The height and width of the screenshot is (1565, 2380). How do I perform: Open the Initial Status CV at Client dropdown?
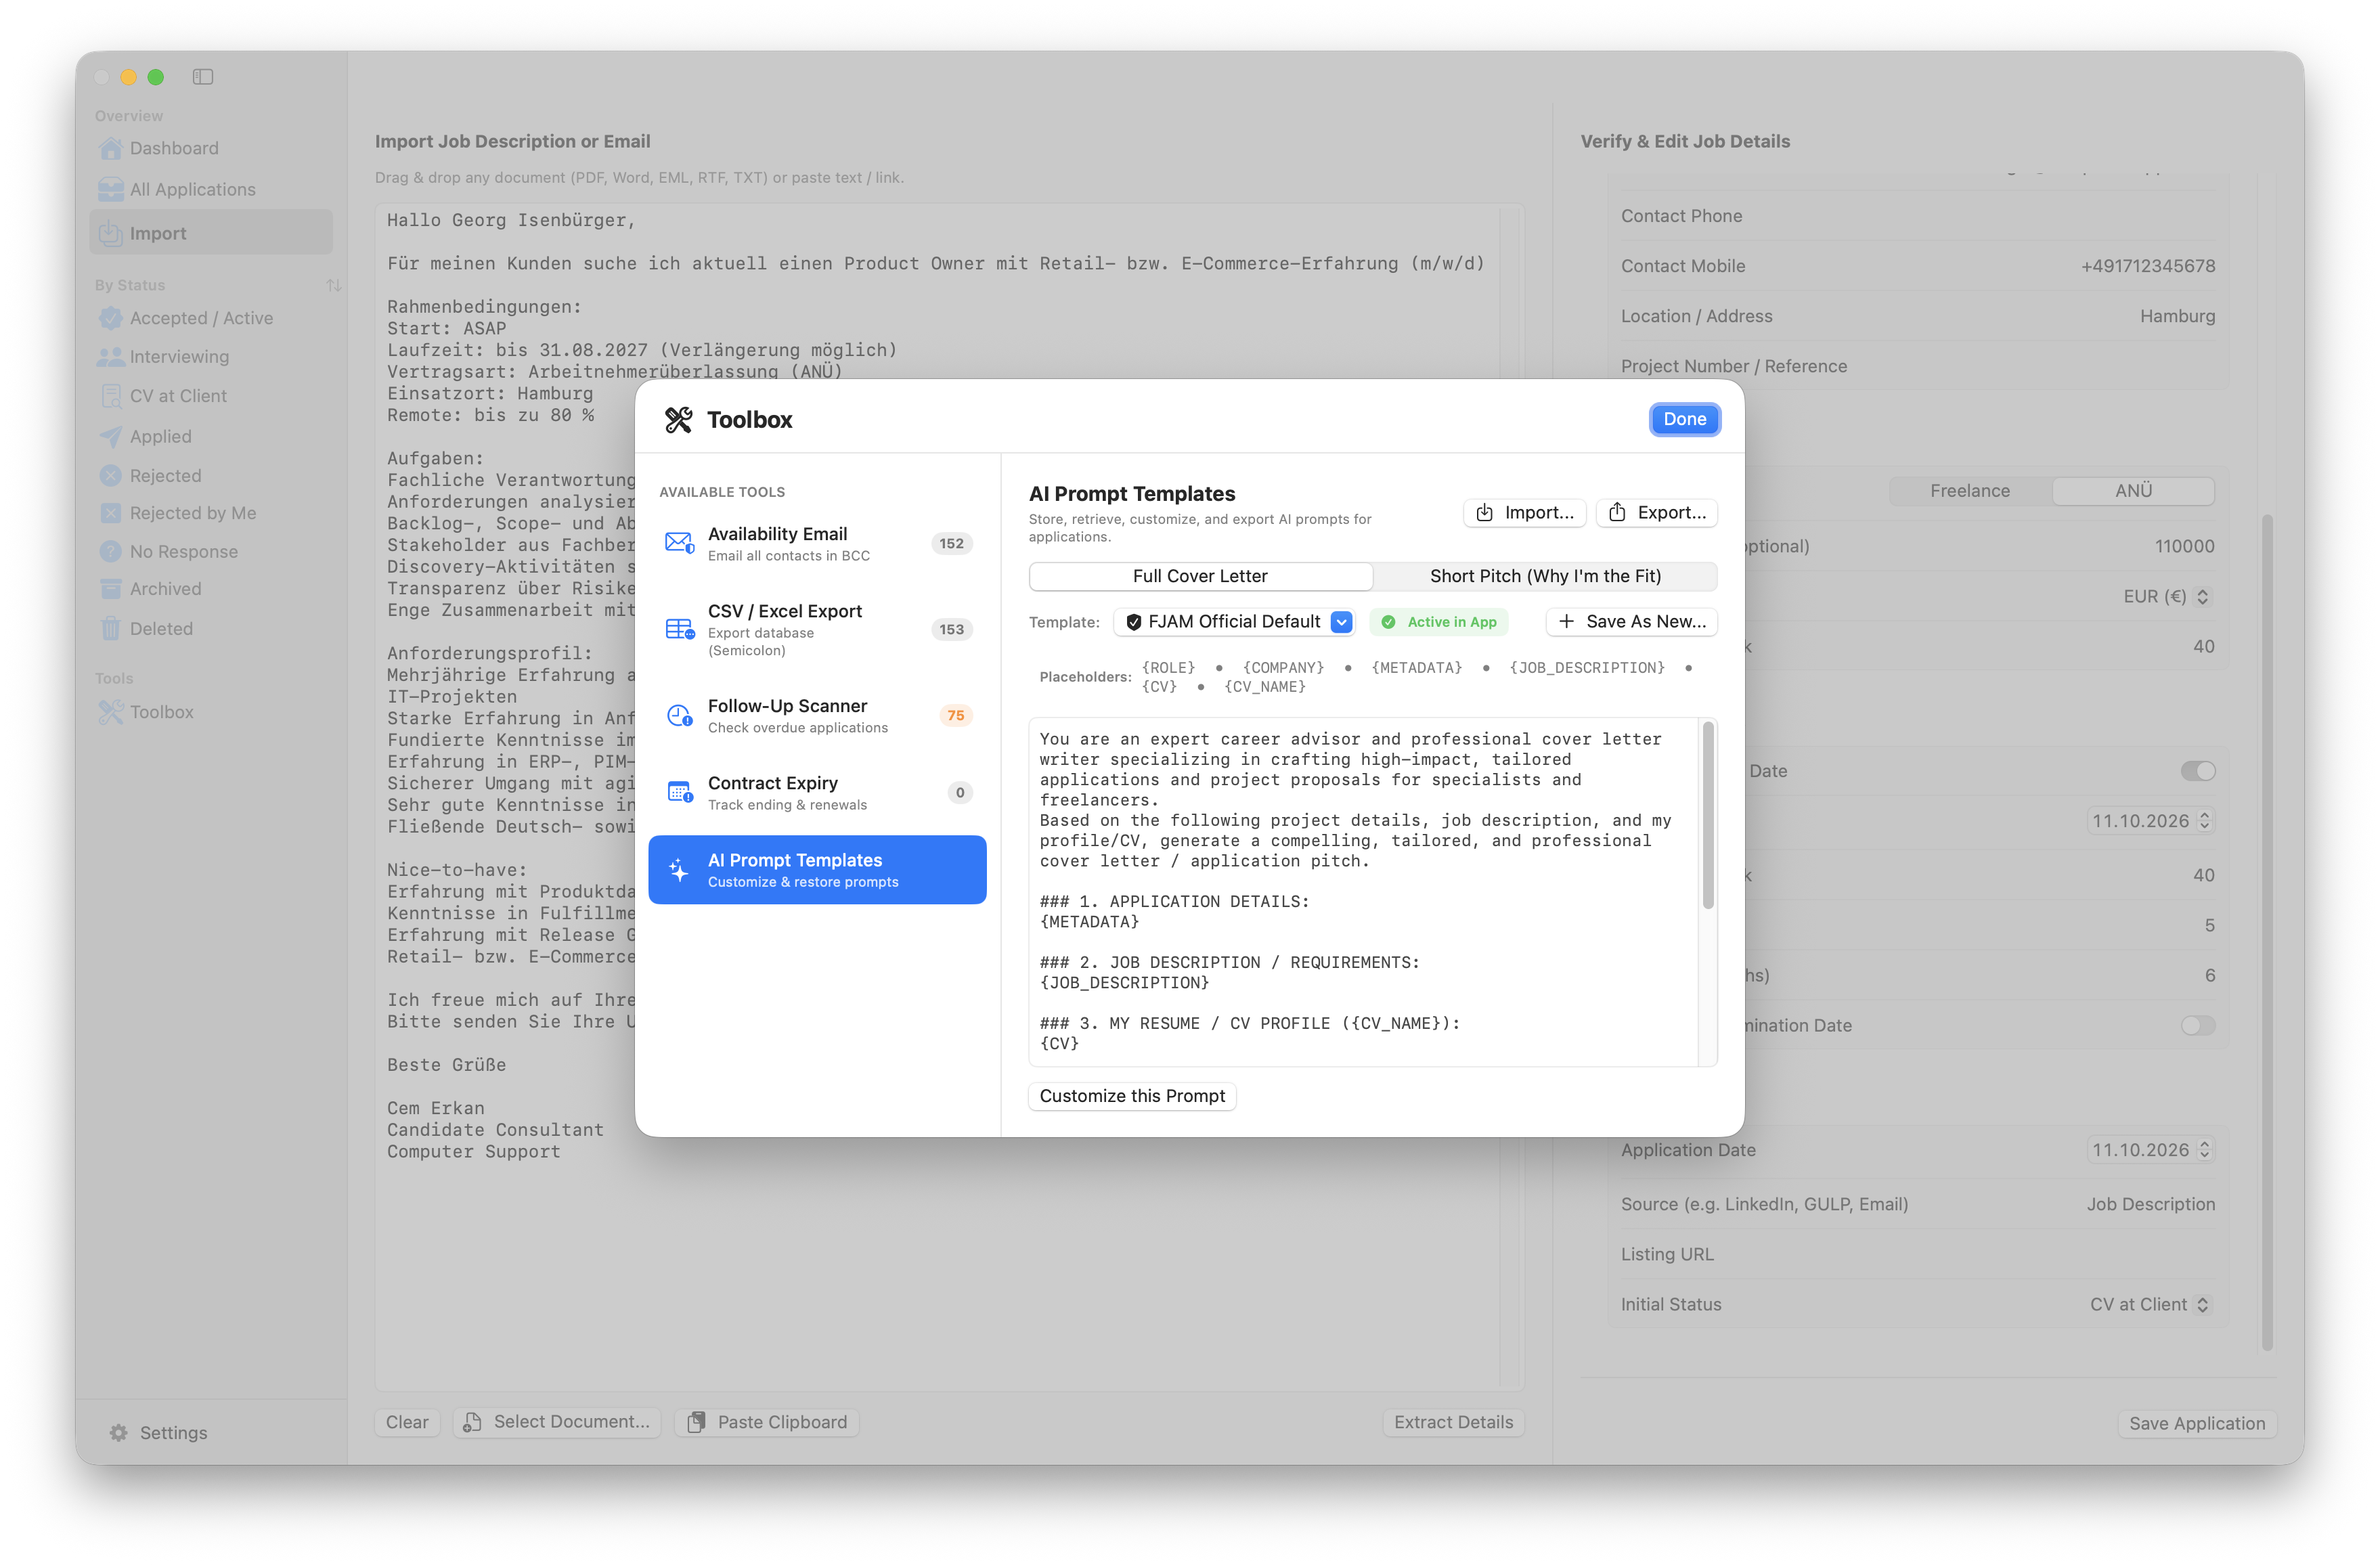(x=2150, y=1305)
